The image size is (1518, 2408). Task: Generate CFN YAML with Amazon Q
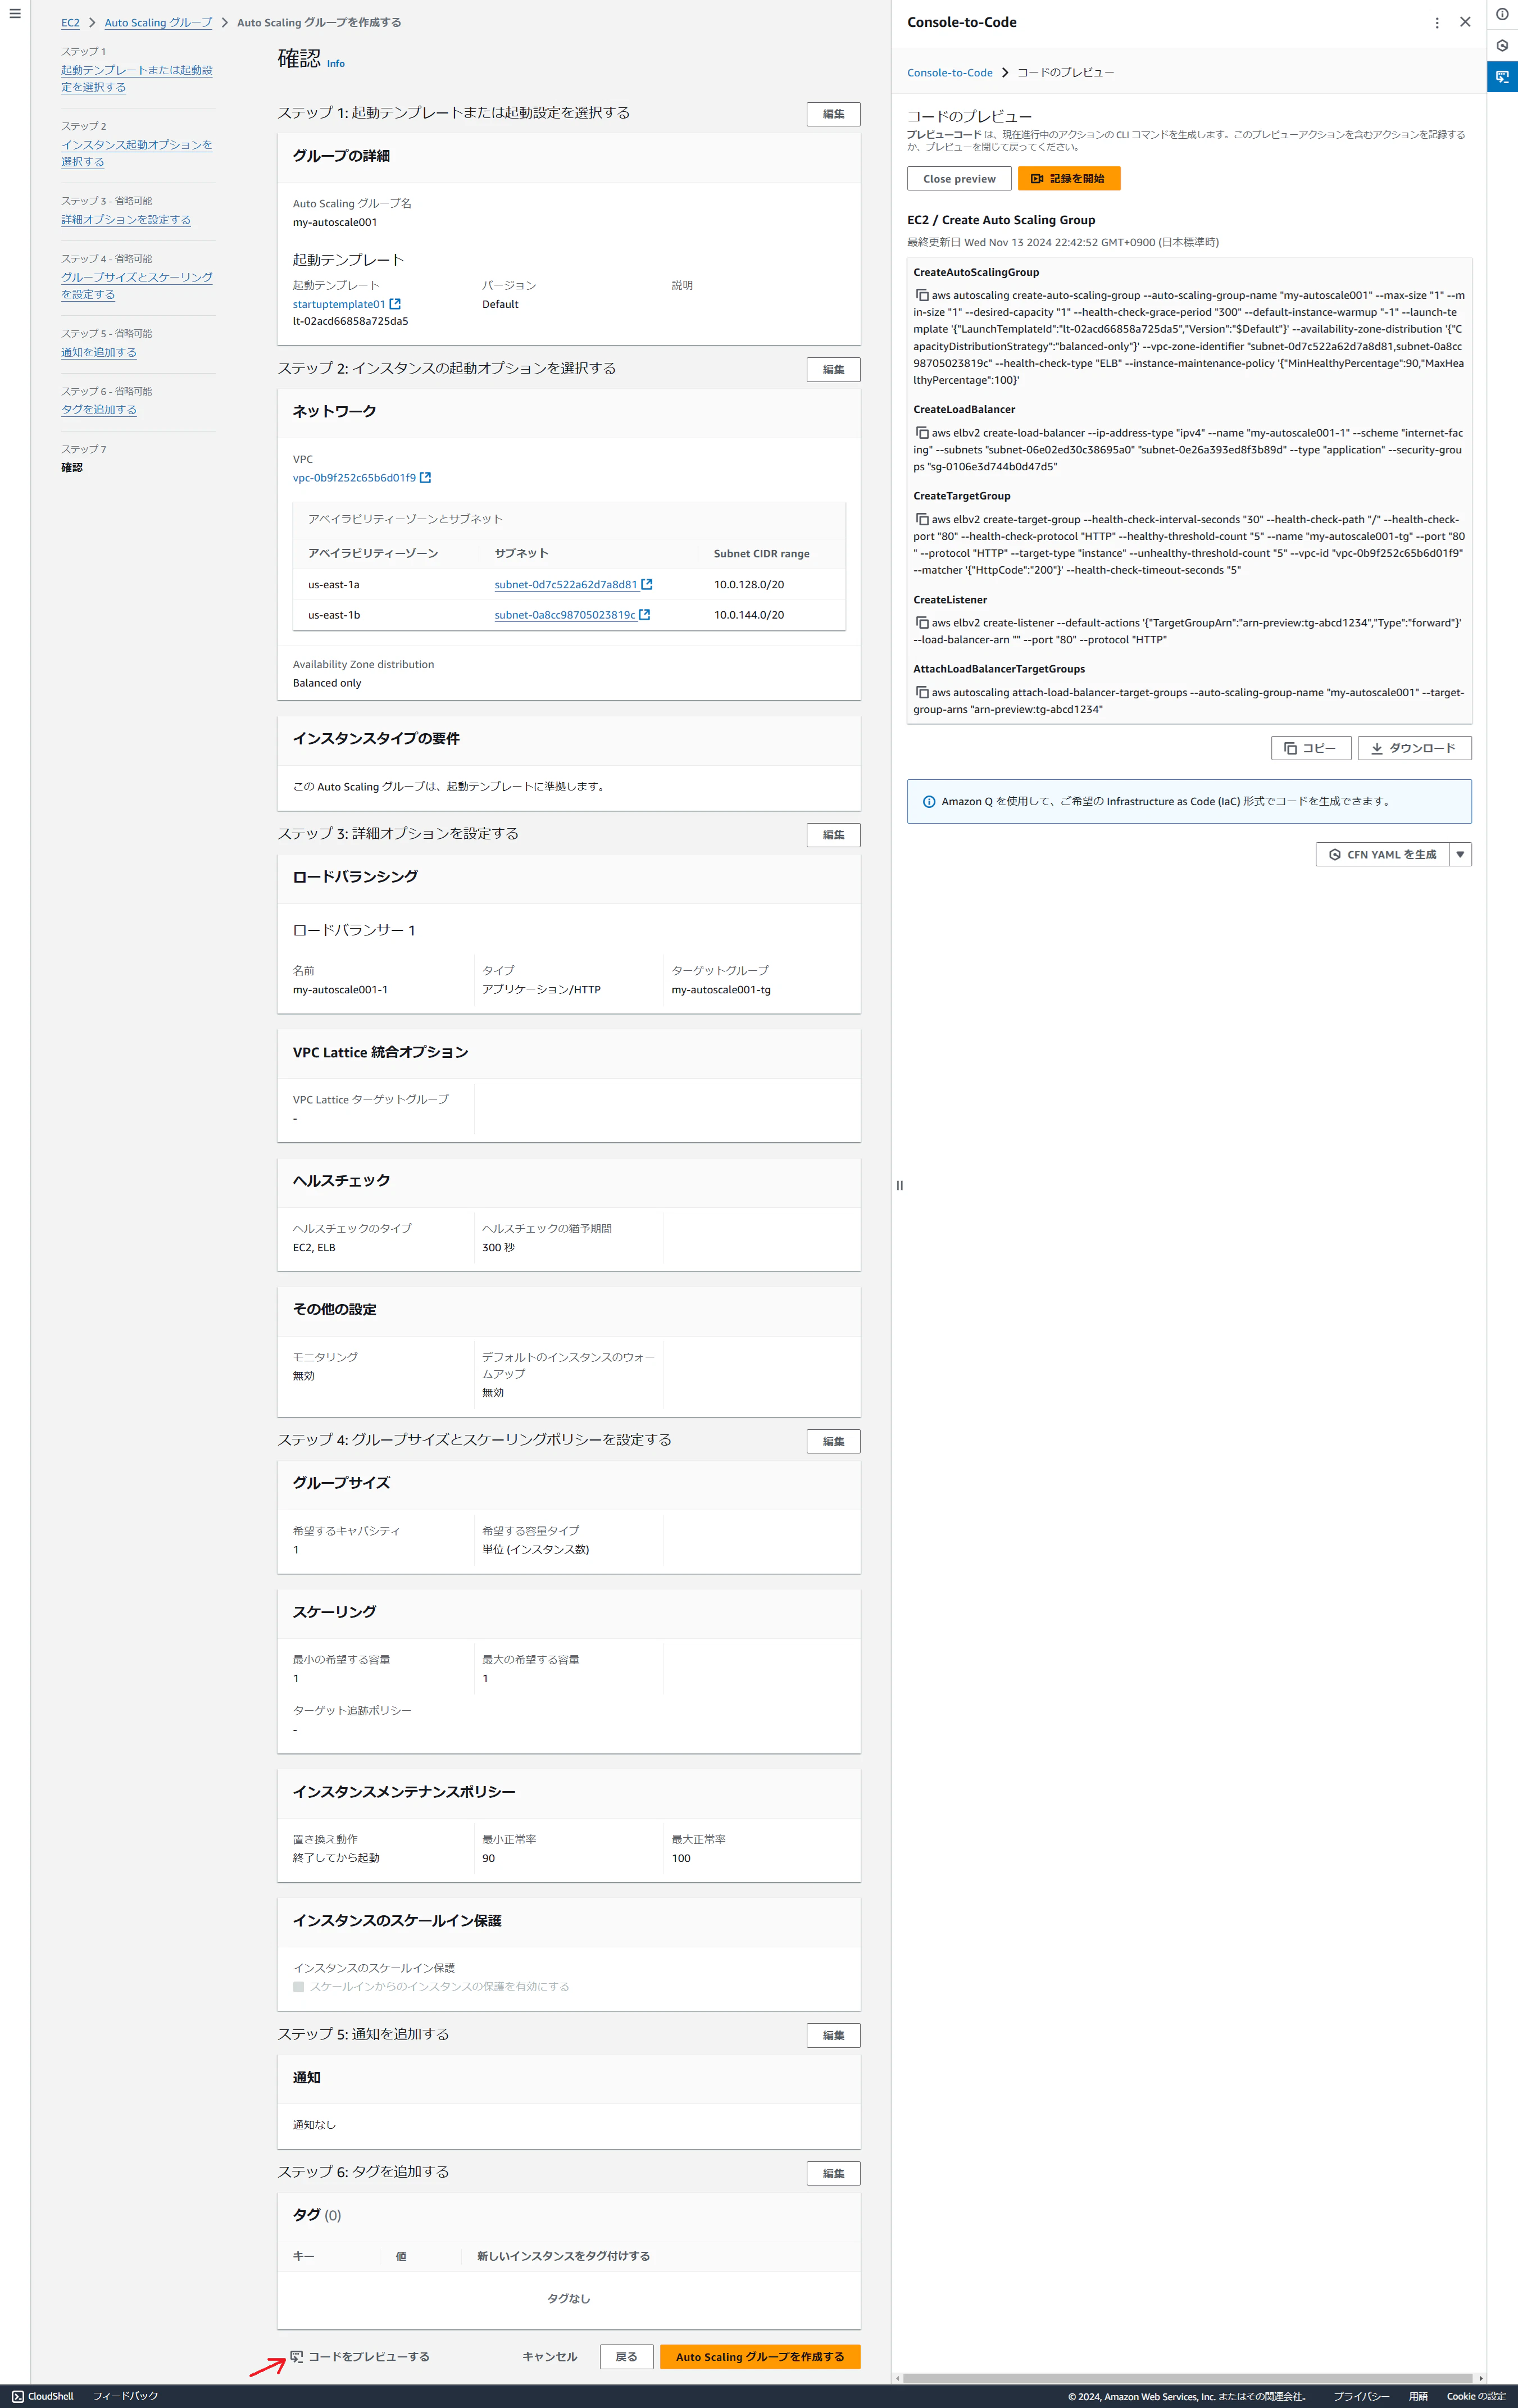coord(1383,854)
